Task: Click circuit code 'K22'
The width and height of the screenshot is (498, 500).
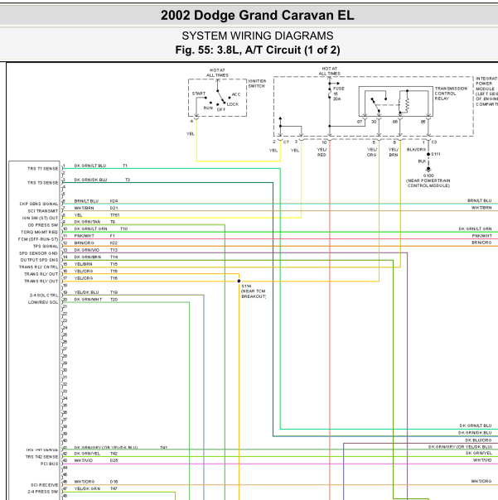Action: coord(114,243)
